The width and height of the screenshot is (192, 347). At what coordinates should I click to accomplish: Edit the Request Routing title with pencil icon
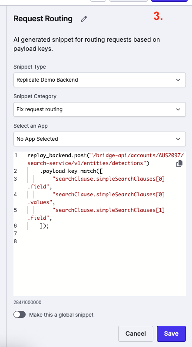(84, 19)
